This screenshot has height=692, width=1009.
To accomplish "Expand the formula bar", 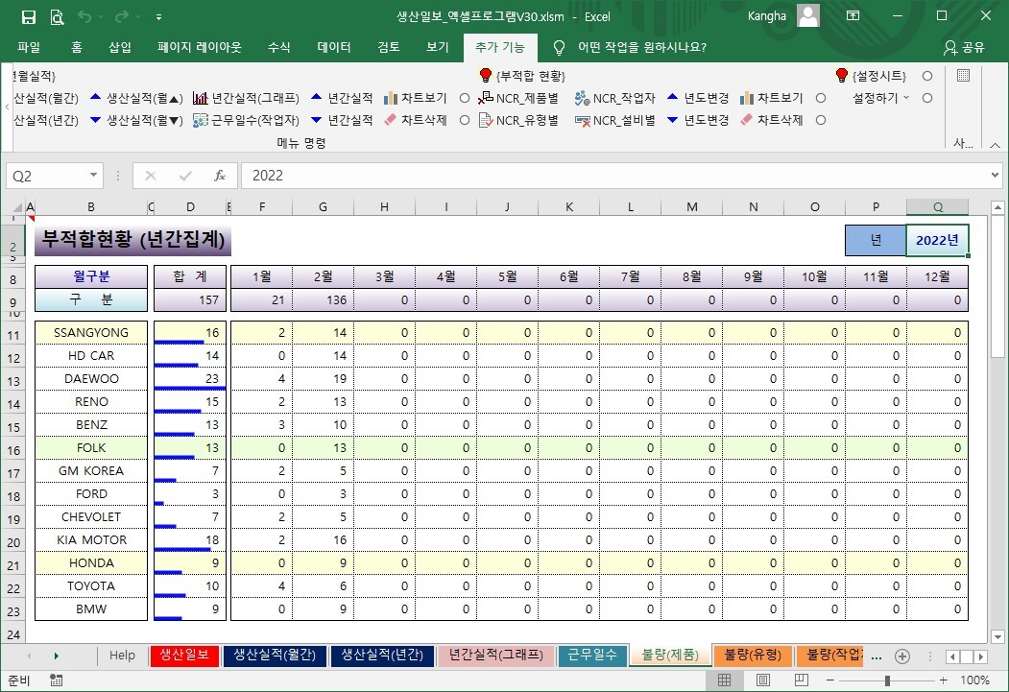I will tap(995, 175).
